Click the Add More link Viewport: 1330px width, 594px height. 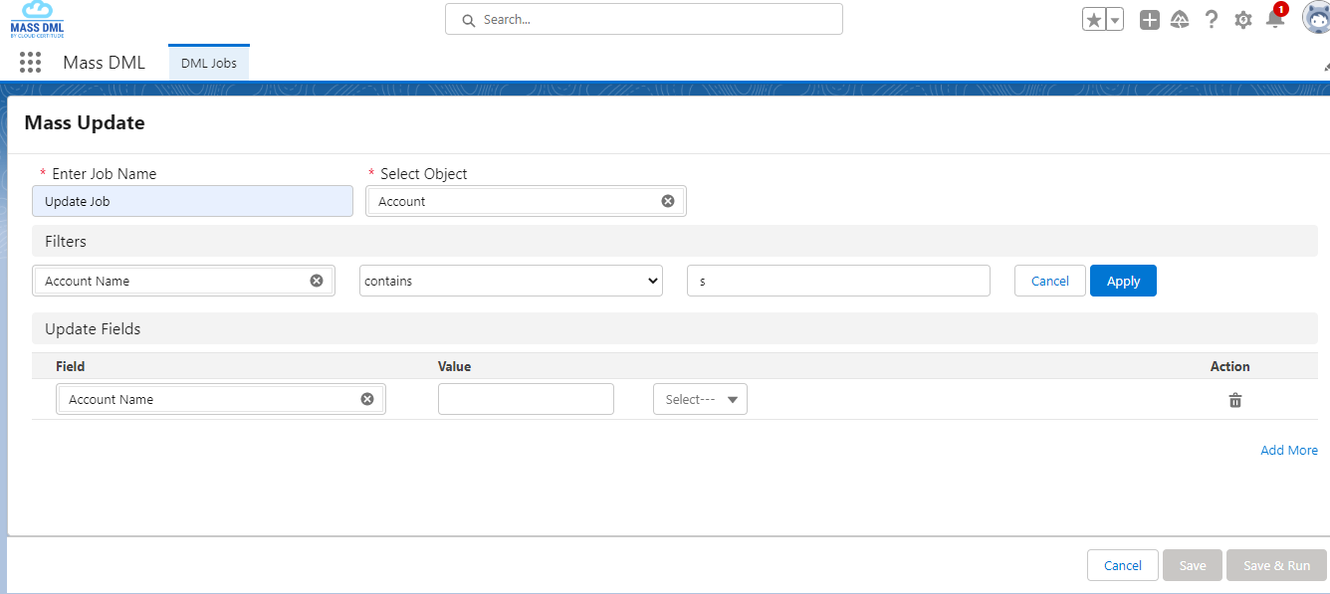tap(1288, 450)
